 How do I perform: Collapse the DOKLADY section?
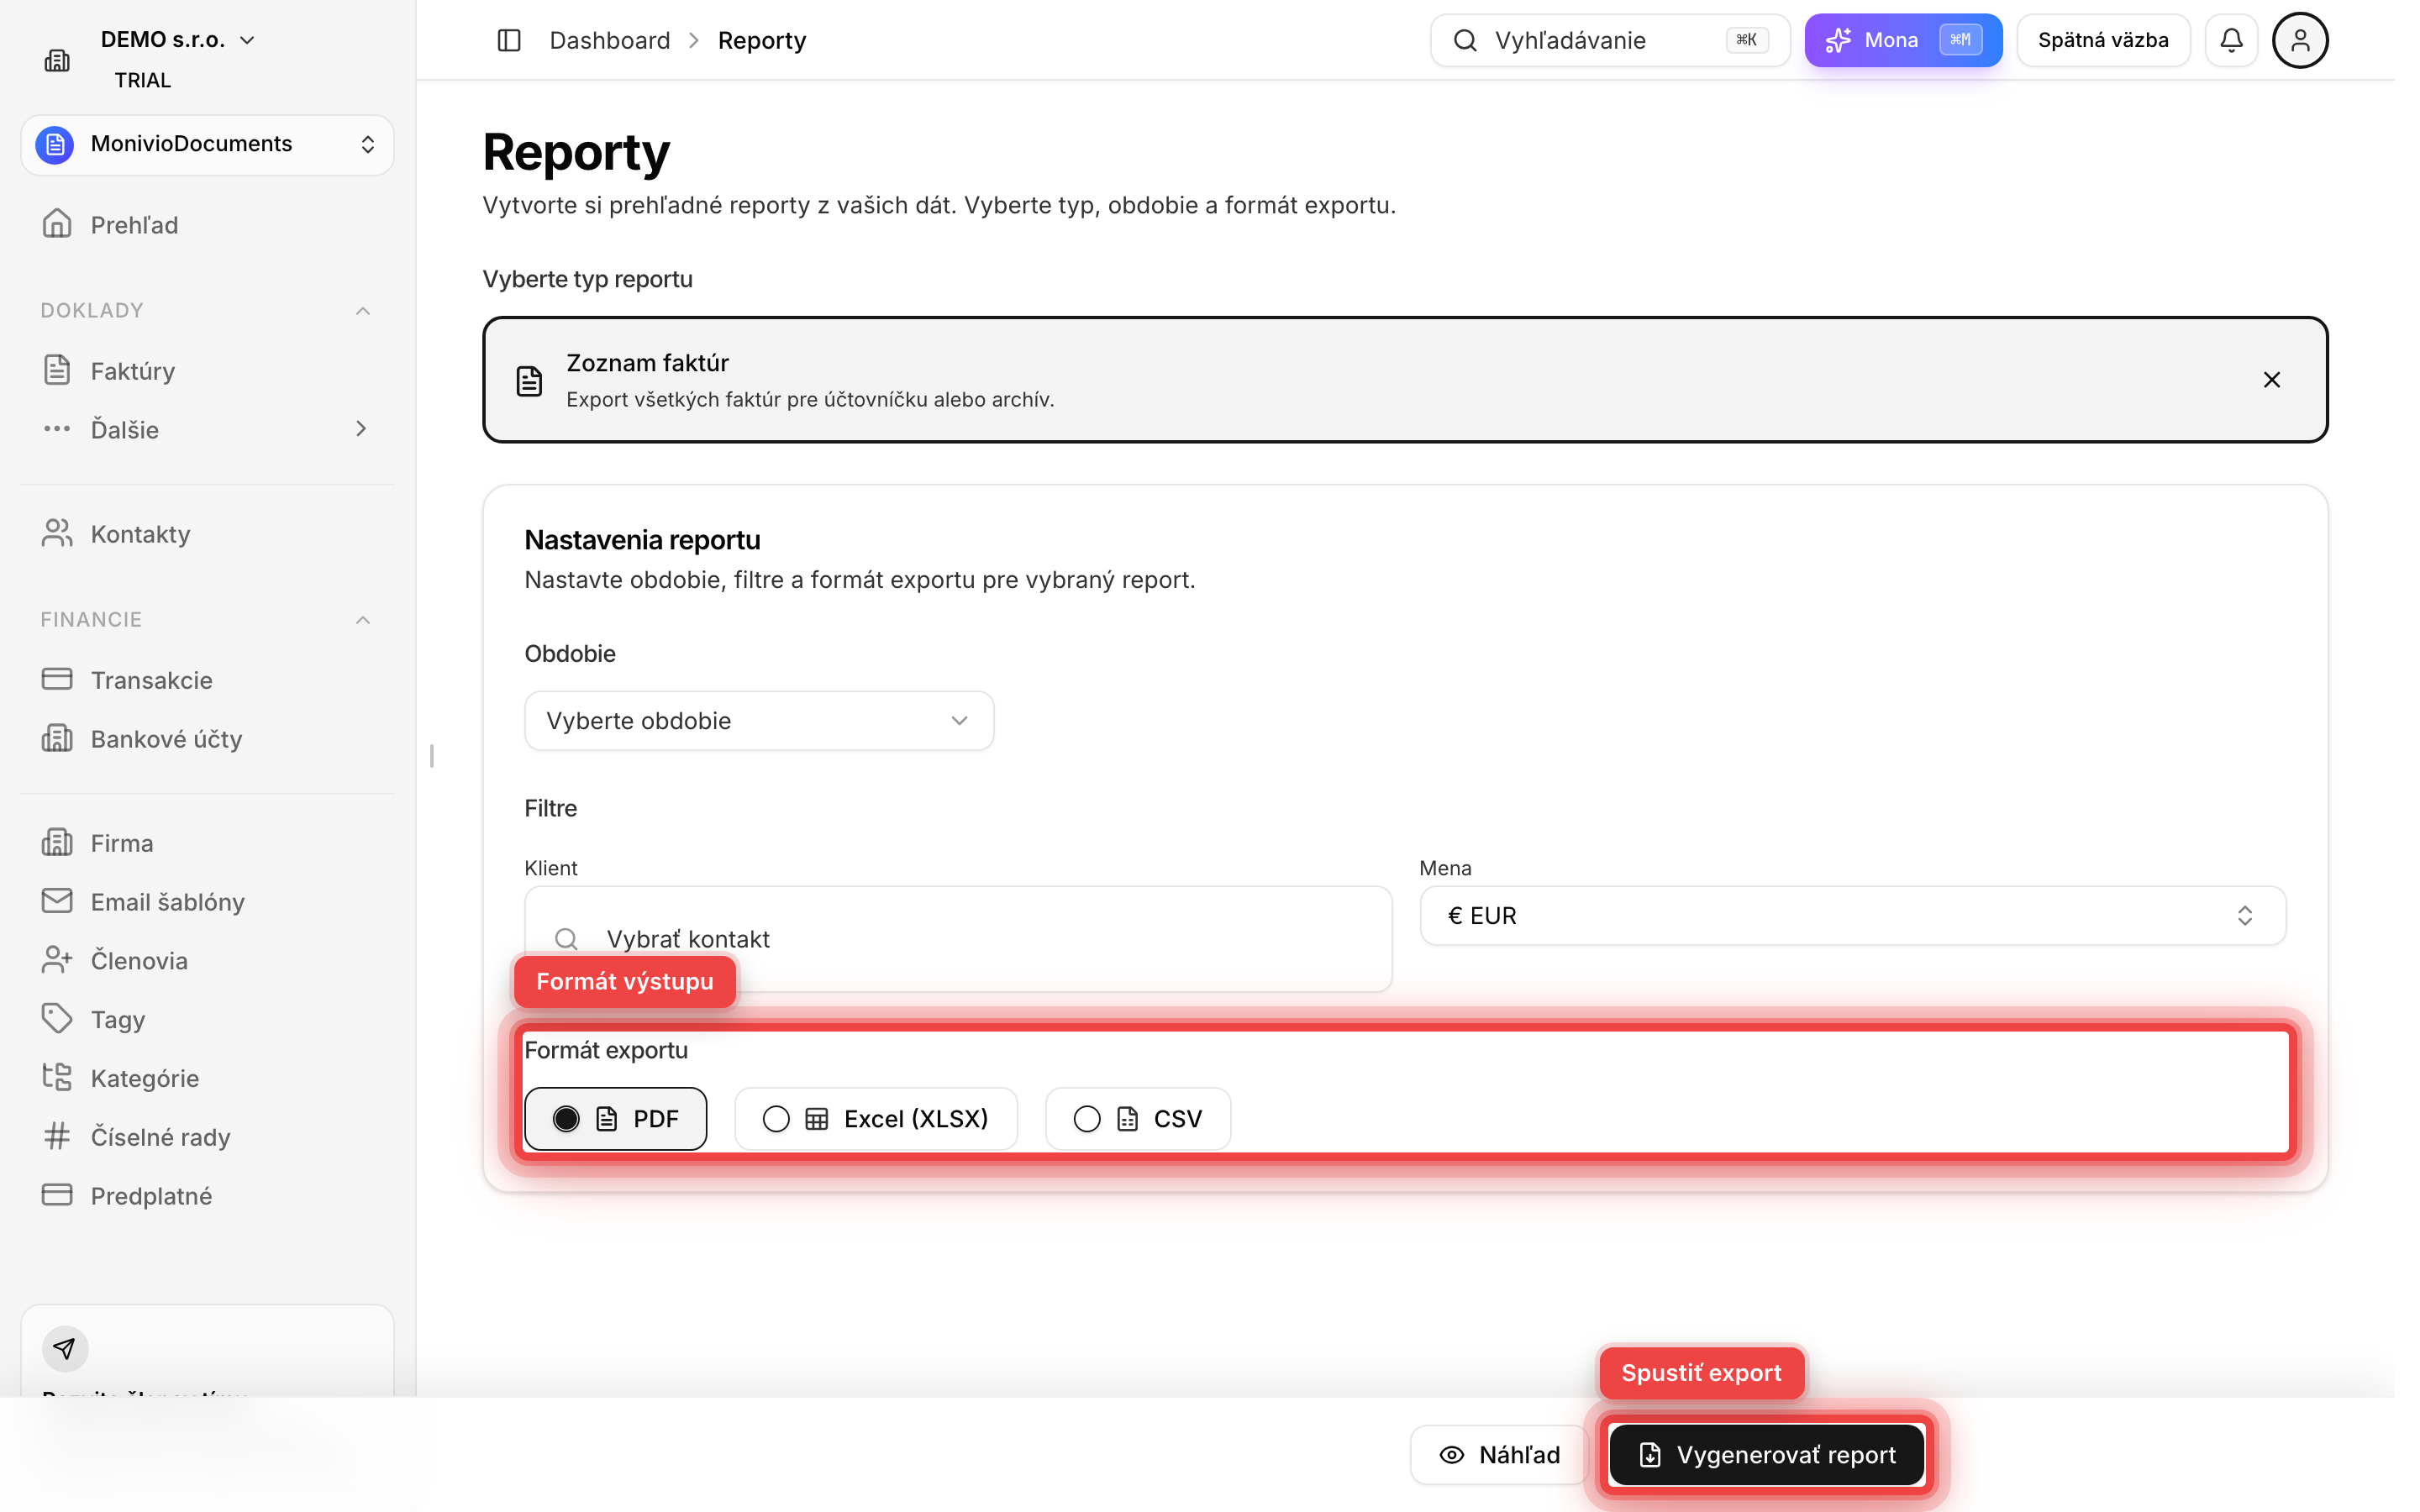pyautogui.click(x=363, y=310)
